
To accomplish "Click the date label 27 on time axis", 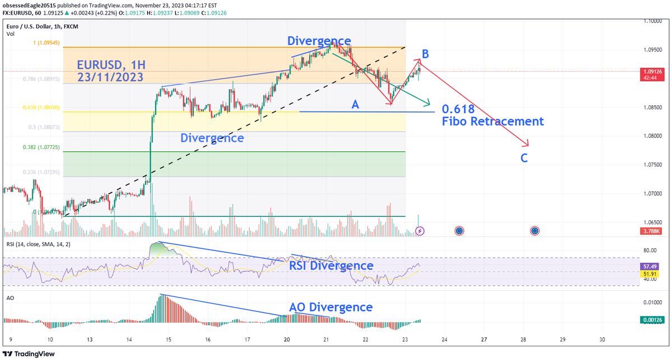I will [484, 340].
